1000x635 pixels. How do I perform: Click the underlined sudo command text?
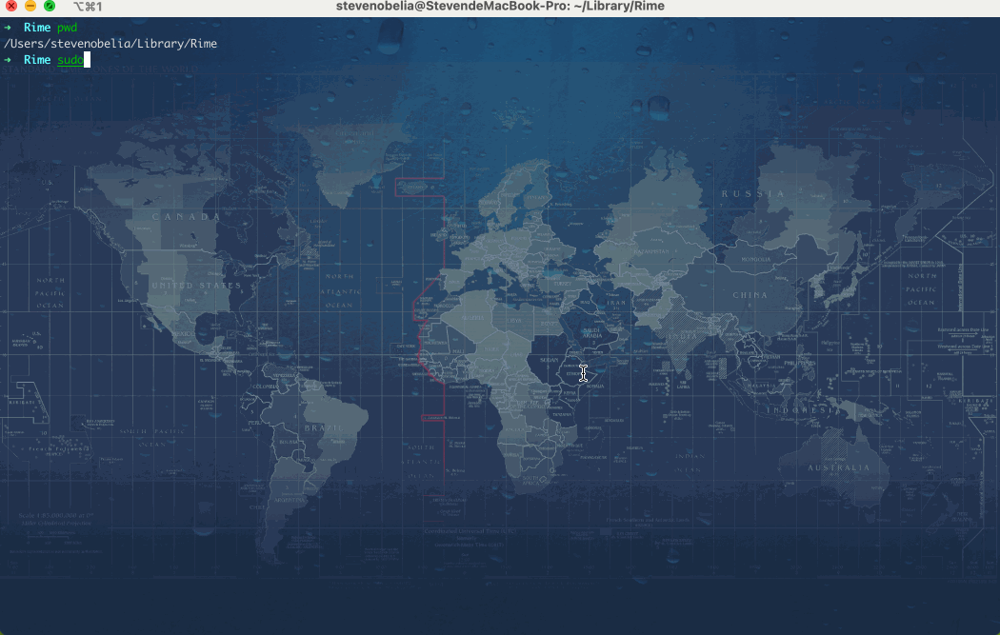pos(70,60)
